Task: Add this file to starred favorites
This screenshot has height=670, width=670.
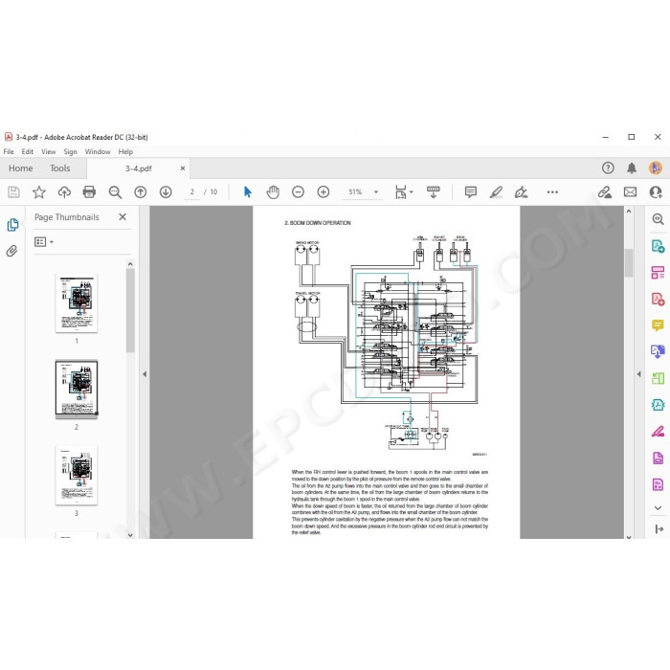Action: (x=39, y=191)
